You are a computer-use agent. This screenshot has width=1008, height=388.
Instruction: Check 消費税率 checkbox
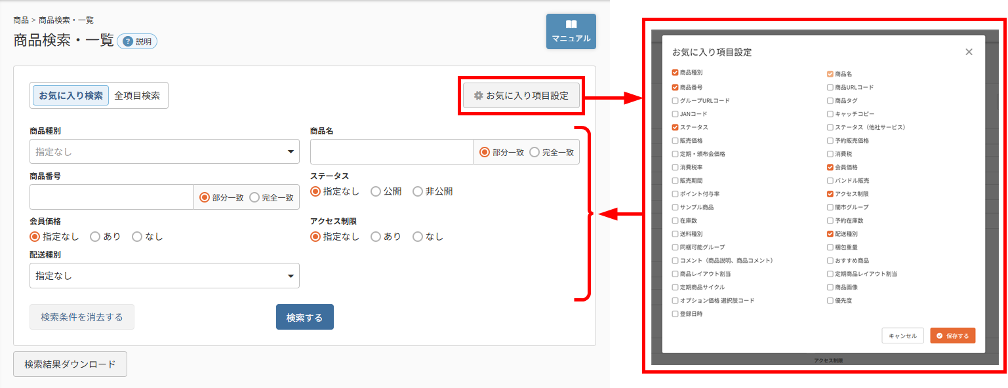point(675,167)
